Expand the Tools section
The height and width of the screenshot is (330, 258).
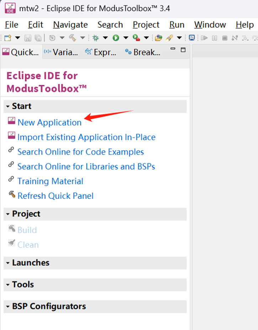(8, 285)
